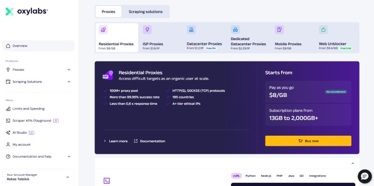This screenshot has width=374, height=186.
Task: Open the Web Unblocker lock icon
Action: pyautogui.click(x=323, y=30)
